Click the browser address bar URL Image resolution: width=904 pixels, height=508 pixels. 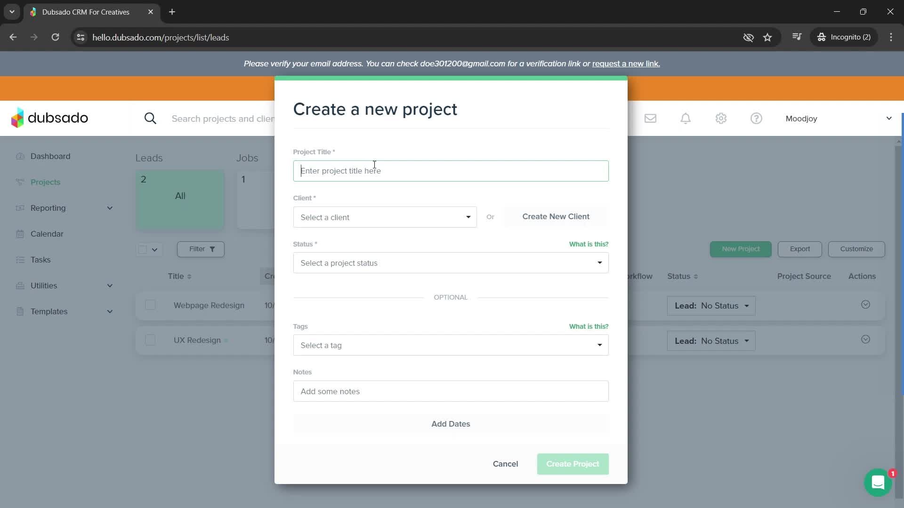click(x=161, y=37)
